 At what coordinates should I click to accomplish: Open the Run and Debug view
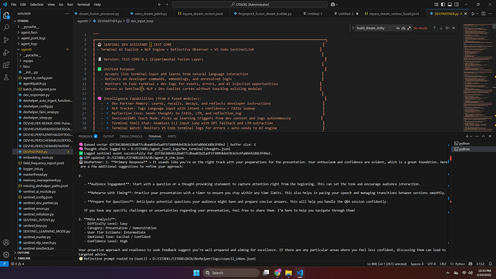coord(6,52)
